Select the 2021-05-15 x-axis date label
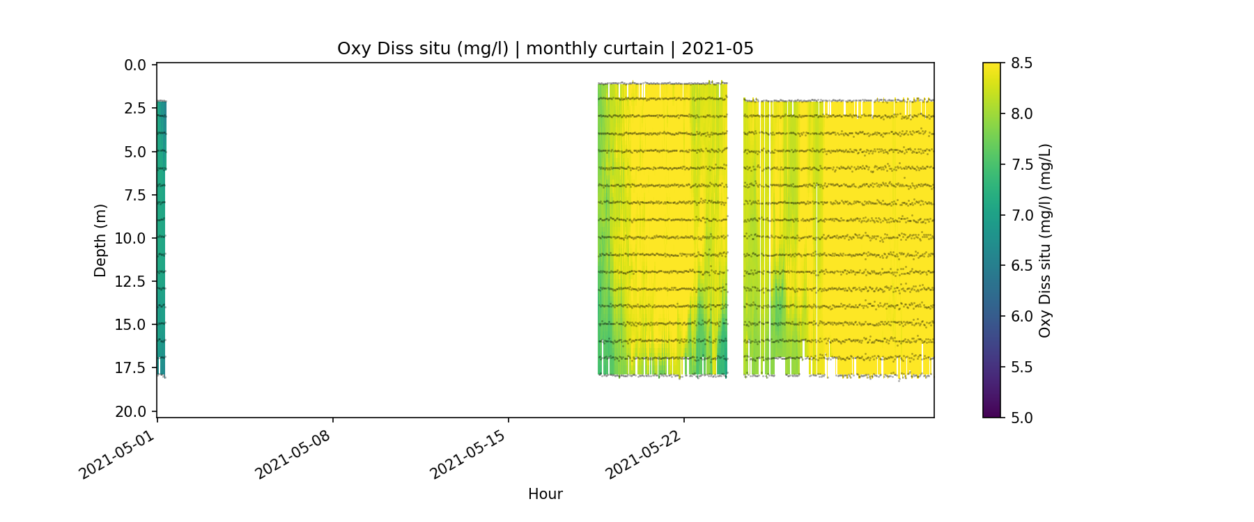 coord(469,452)
